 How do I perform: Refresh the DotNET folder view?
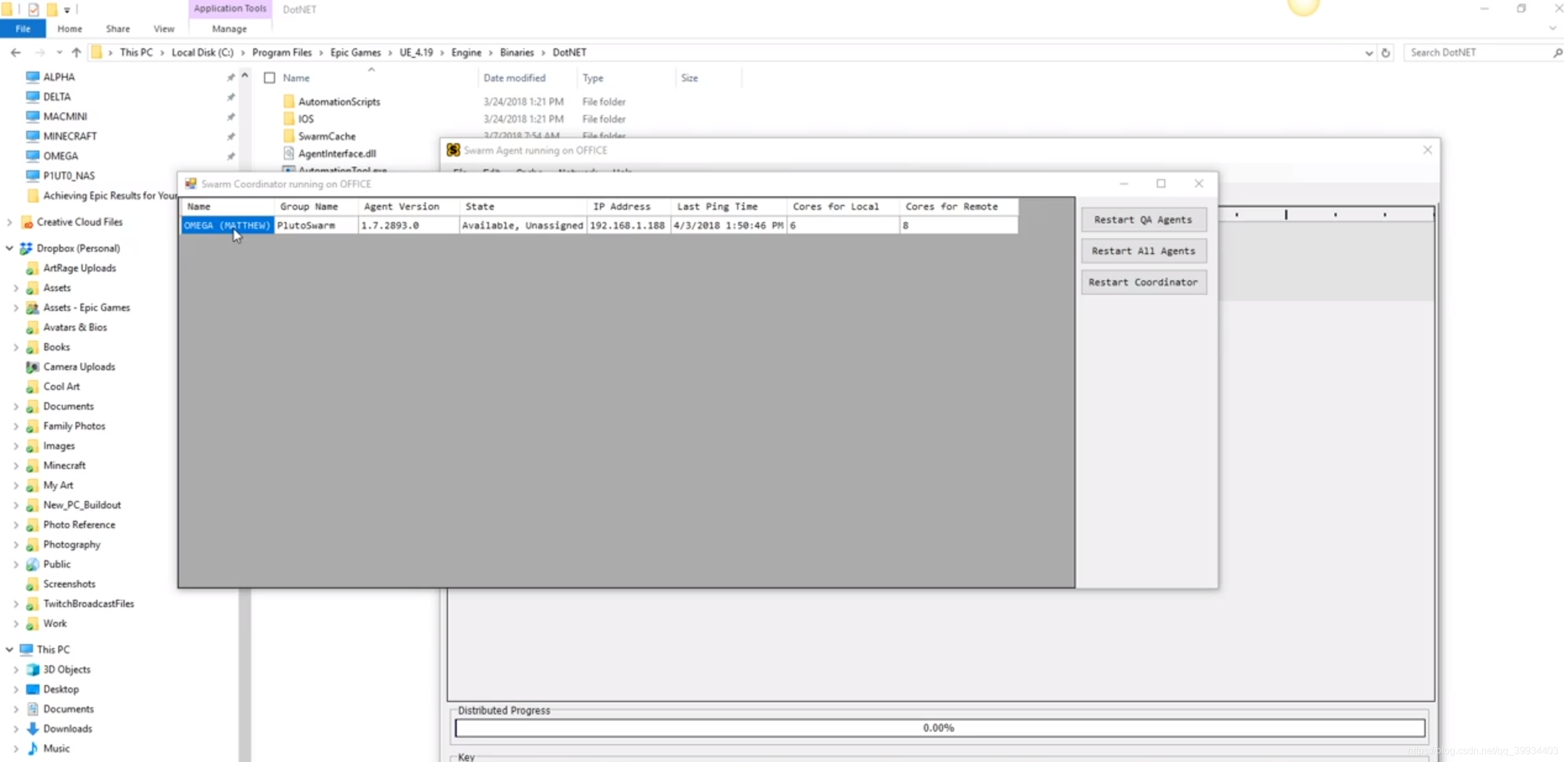pos(1386,52)
